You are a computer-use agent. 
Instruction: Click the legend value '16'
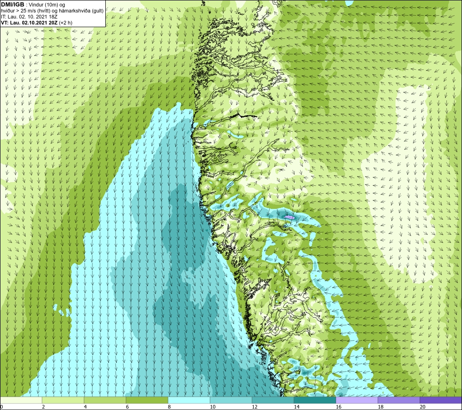[x=339, y=407]
